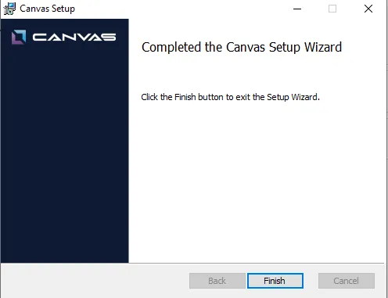Click the disabled Cancel button
This screenshot has height=298, width=388.
pyautogui.click(x=347, y=281)
